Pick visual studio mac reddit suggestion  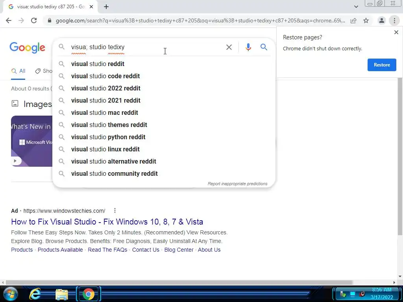click(x=164, y=112)
